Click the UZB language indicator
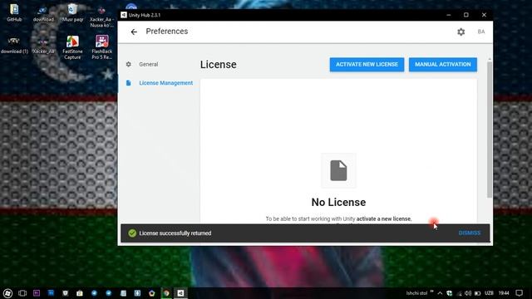Image resolution: width=532 pixels, height=299 pixels. pyautogui.click(x=489, y=293)
